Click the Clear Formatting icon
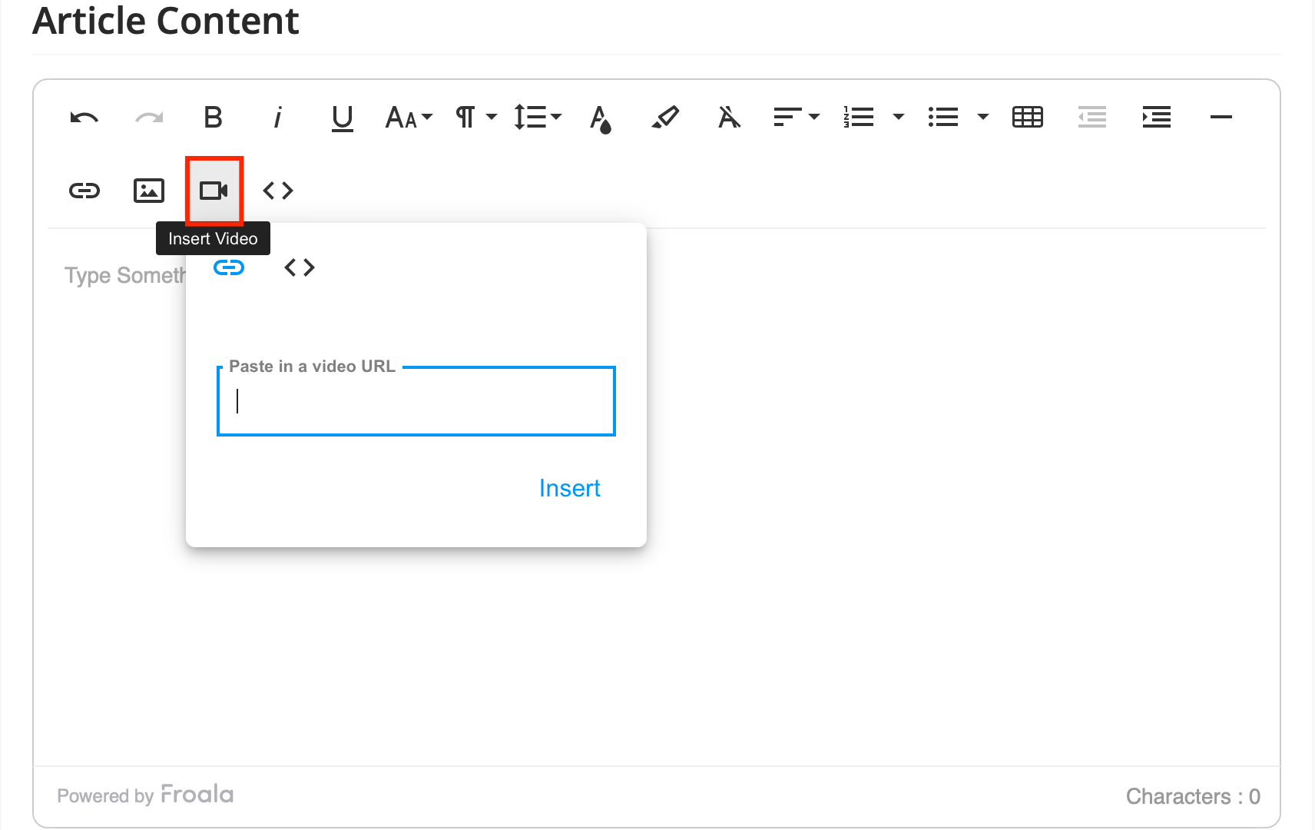Viewport: 1315px width, 830px height. [x=730, y=118]
